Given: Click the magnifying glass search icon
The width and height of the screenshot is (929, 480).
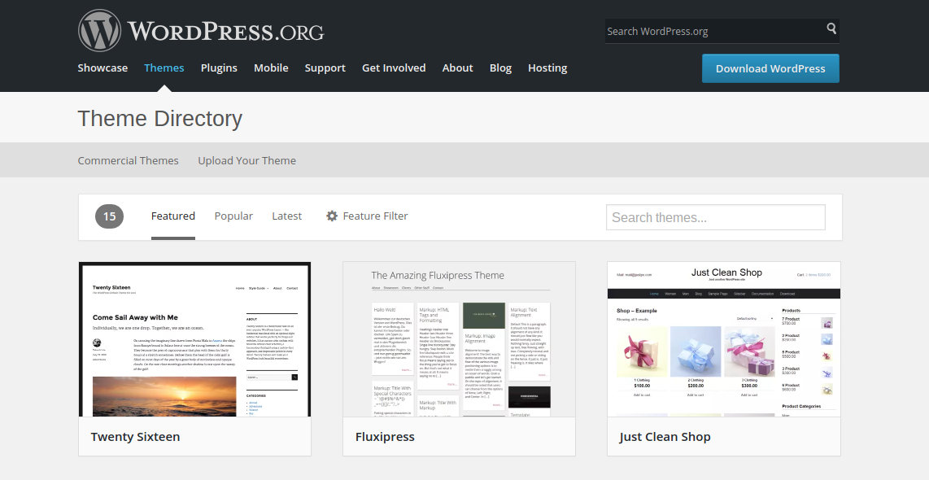Looking at the screenshot, I should tap(831, 30).
